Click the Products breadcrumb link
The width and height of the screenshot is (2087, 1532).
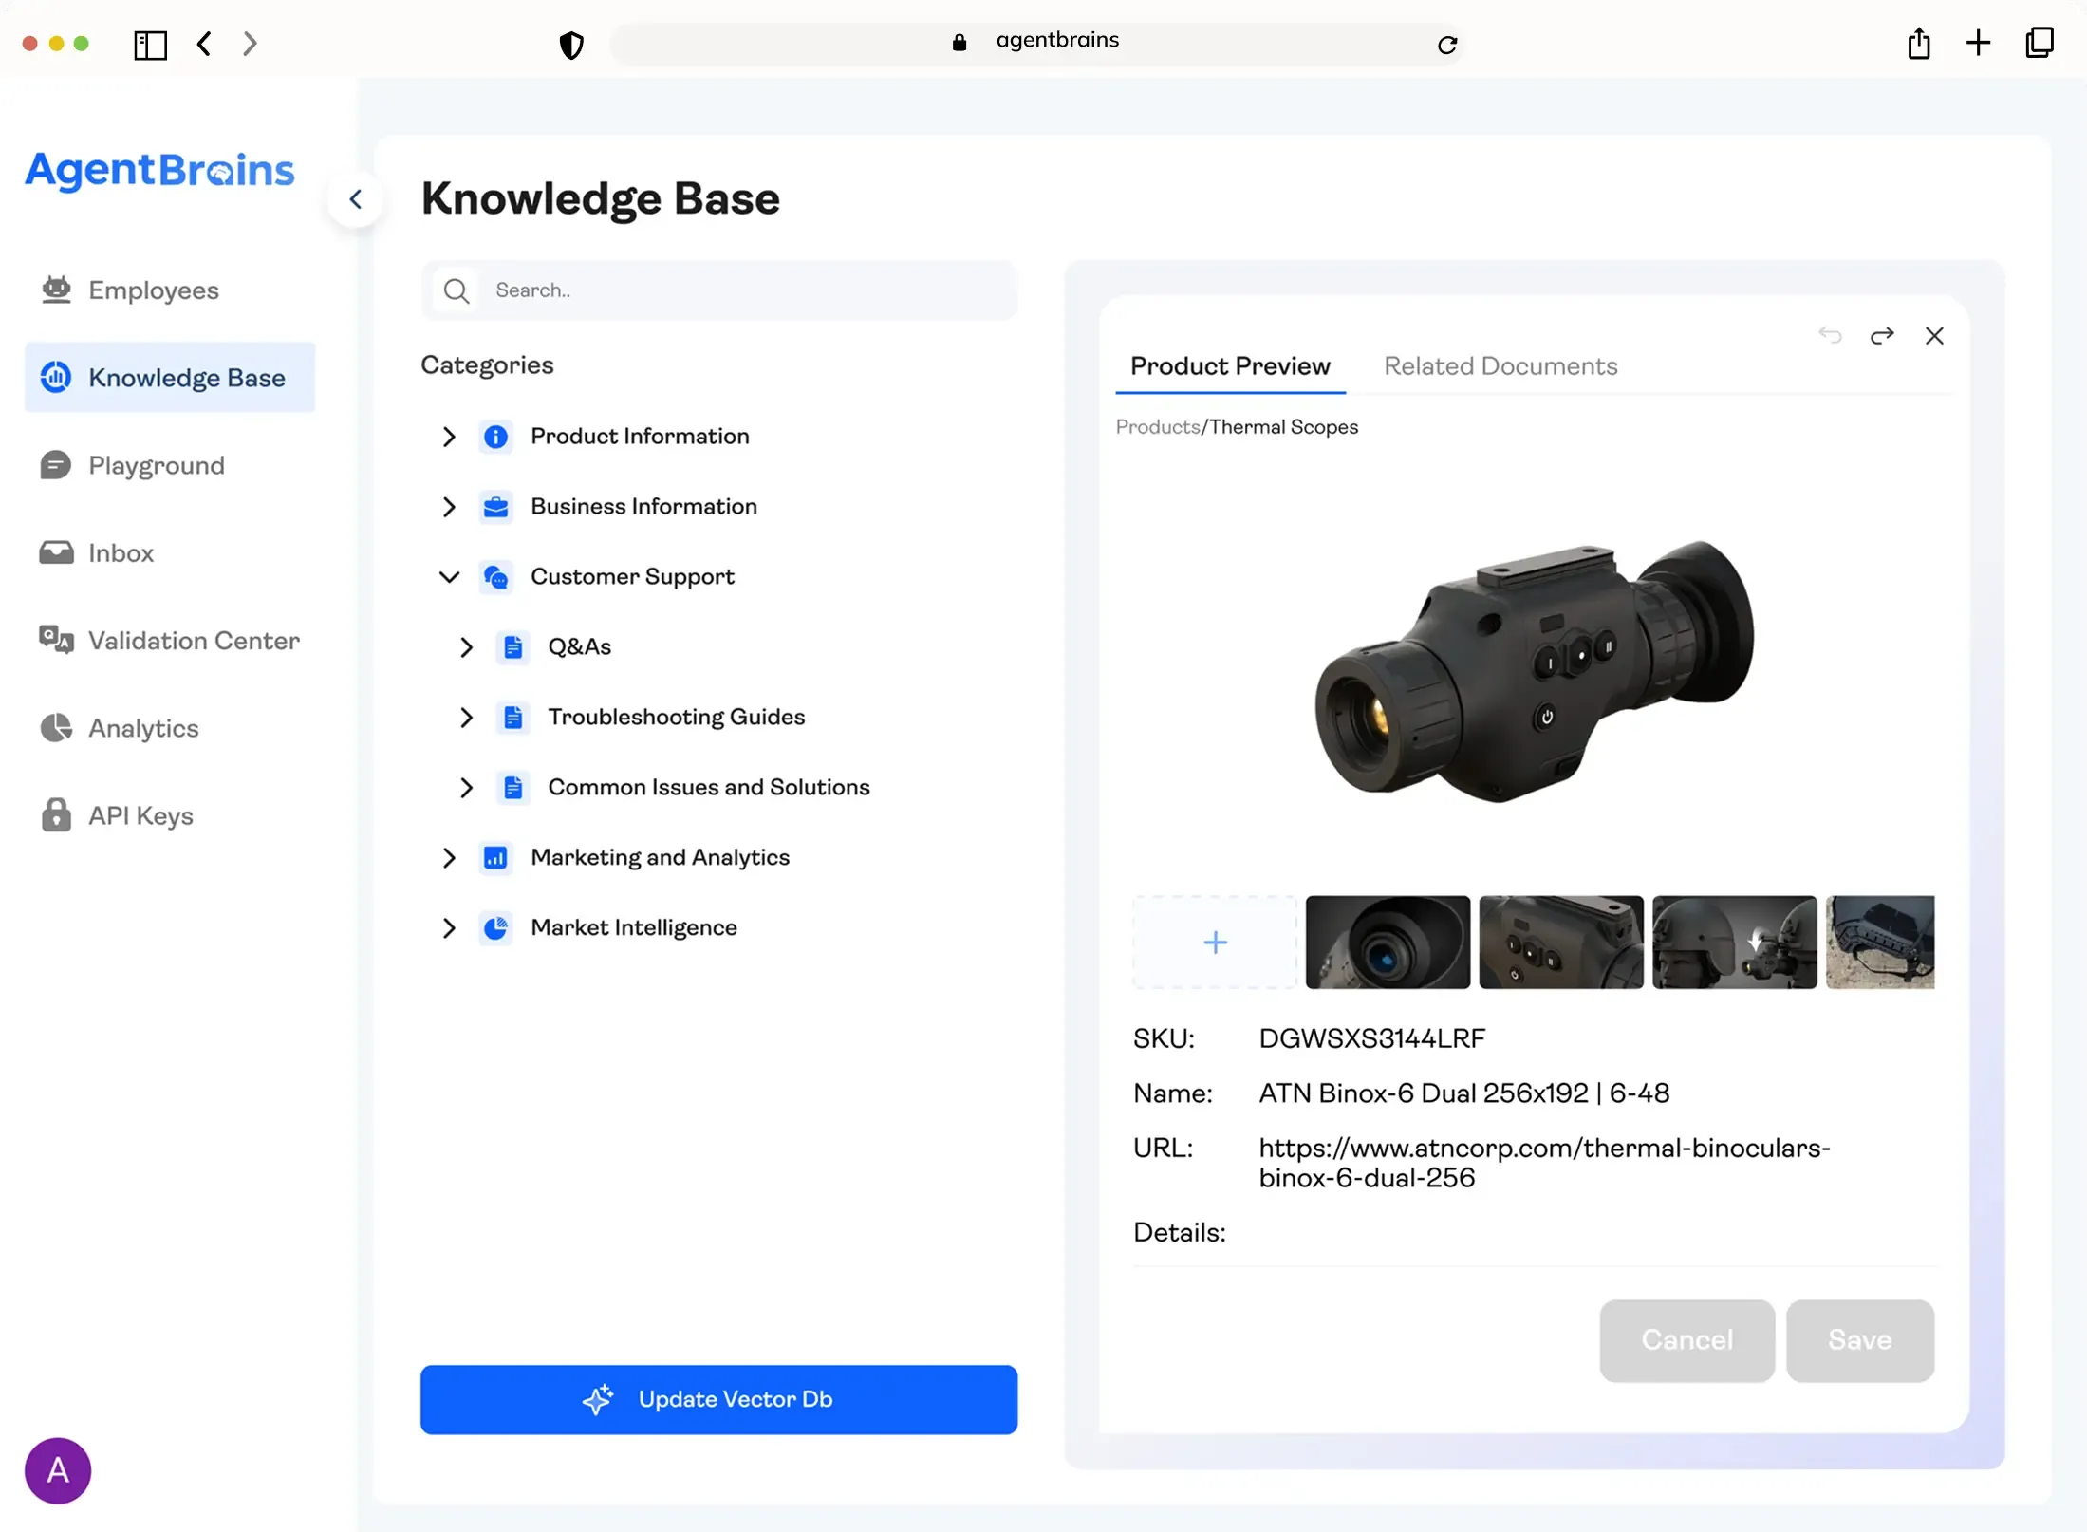(x=1158, y=427)
